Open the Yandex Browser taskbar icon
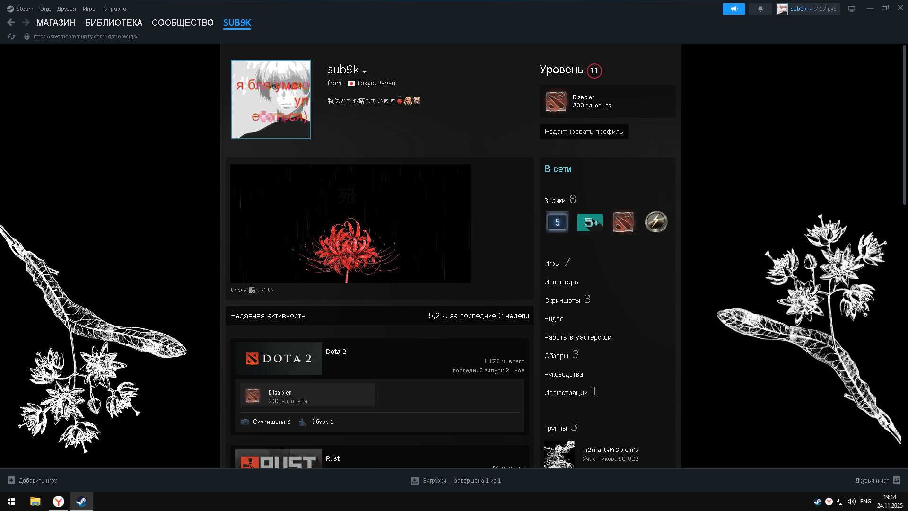The image size is (908, 511). click(58, 502)
